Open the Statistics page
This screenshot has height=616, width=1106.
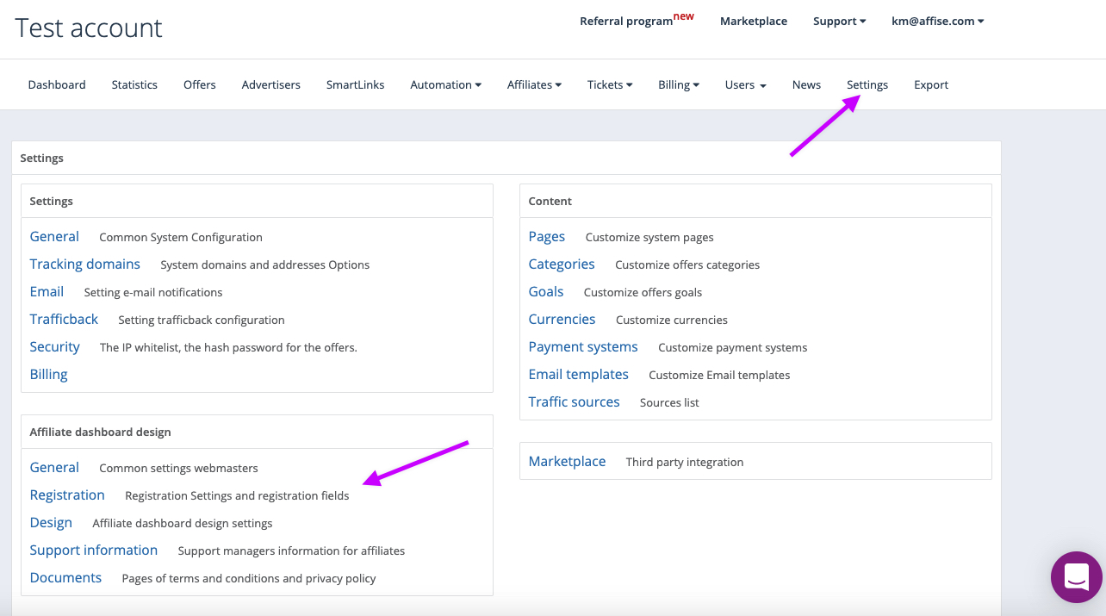(134, 84)
